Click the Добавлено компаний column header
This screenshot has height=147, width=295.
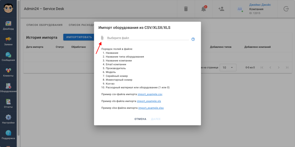pos(258,47)
